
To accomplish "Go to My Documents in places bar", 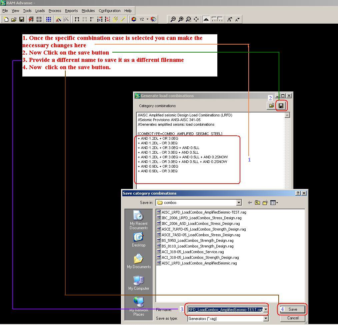I will (139, 261).
